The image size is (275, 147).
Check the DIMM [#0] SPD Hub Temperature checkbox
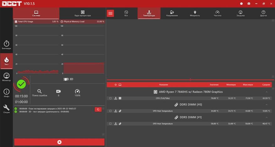click(110, 111)
